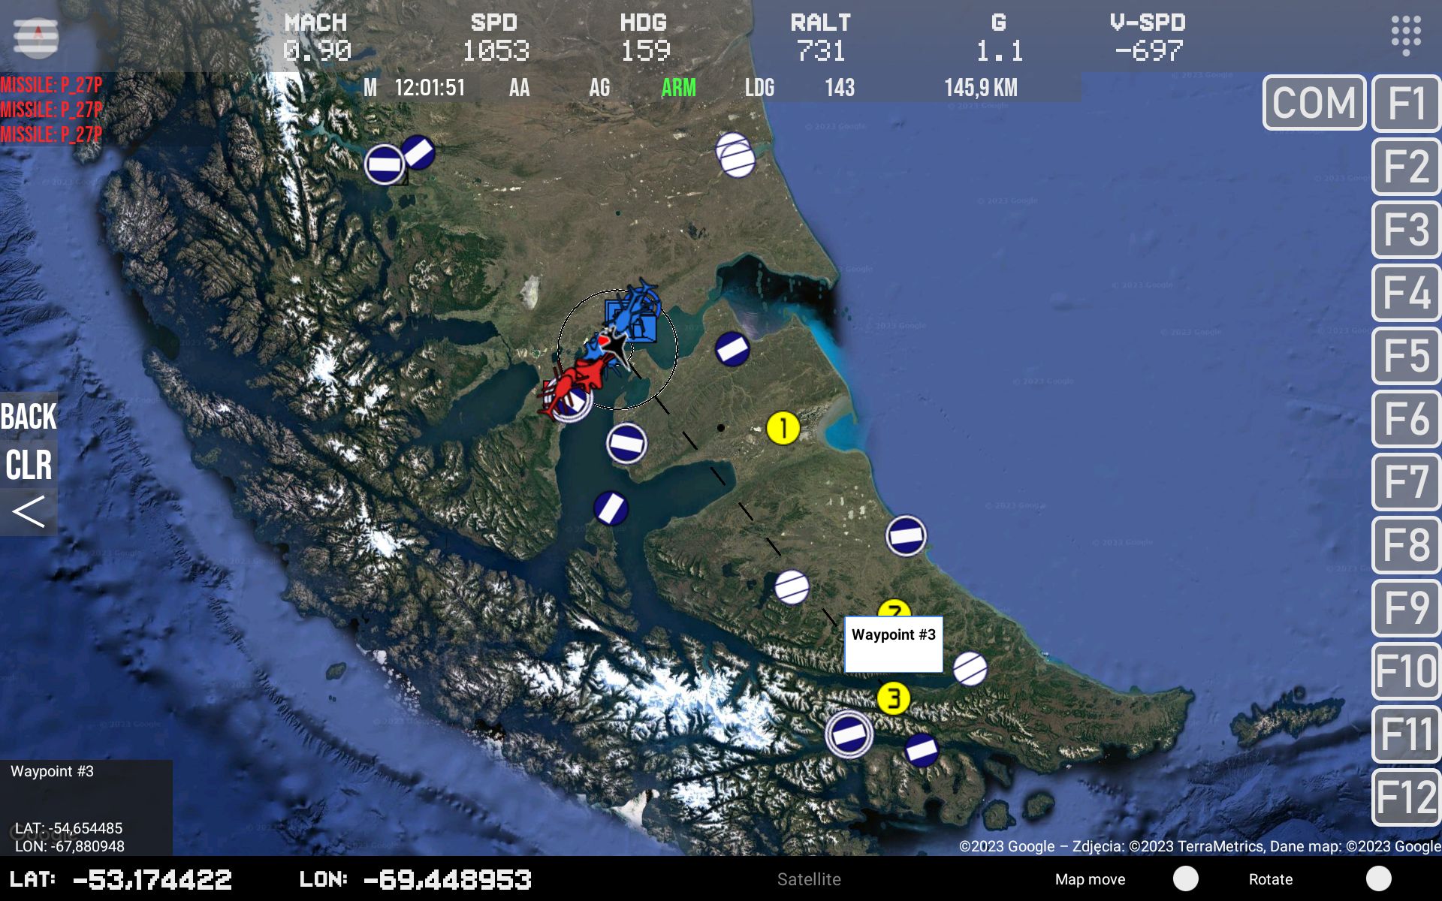Toggle the green ARM mode indicator
The height and width of the screenshot is (901, 1442).
[678, 88]
